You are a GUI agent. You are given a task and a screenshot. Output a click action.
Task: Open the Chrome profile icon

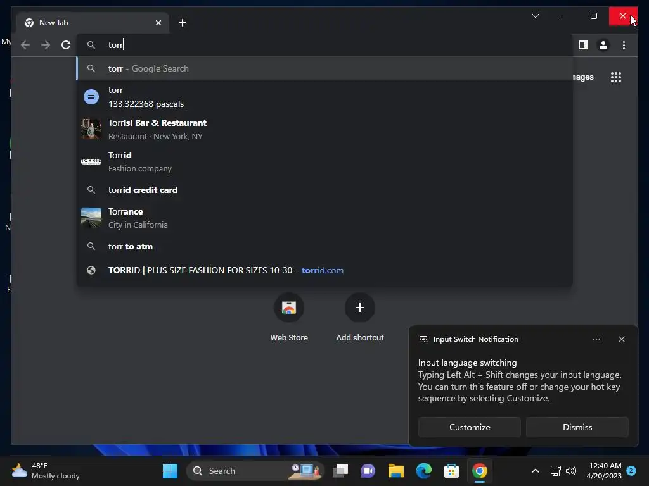(x=603, y=45)
